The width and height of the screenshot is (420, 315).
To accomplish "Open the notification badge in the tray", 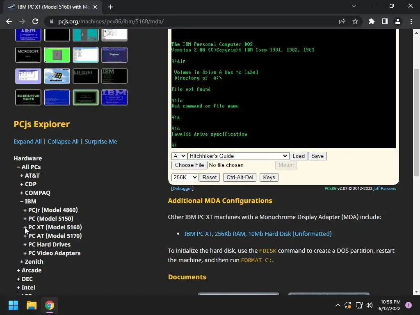I will click(409, 305).
